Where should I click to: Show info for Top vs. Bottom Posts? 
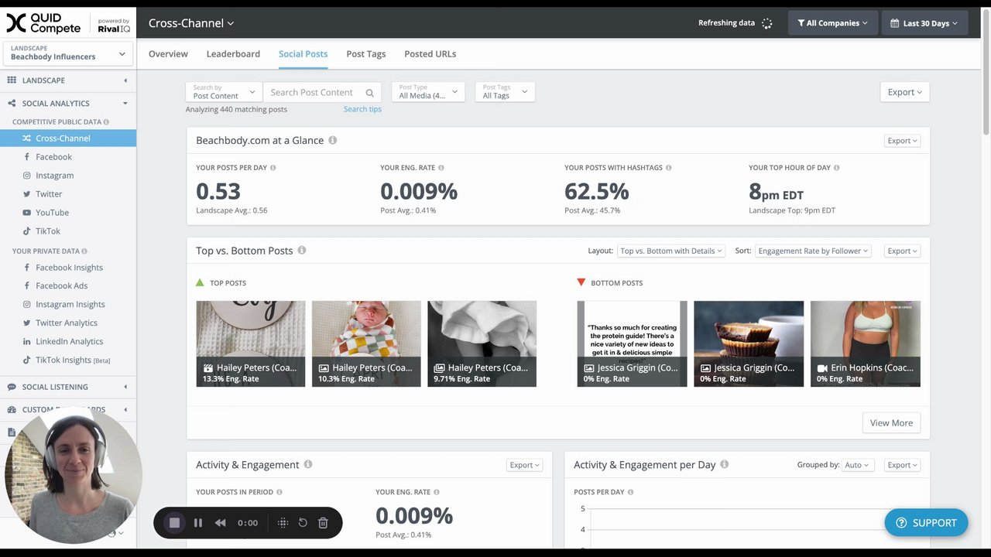(302, 251)
